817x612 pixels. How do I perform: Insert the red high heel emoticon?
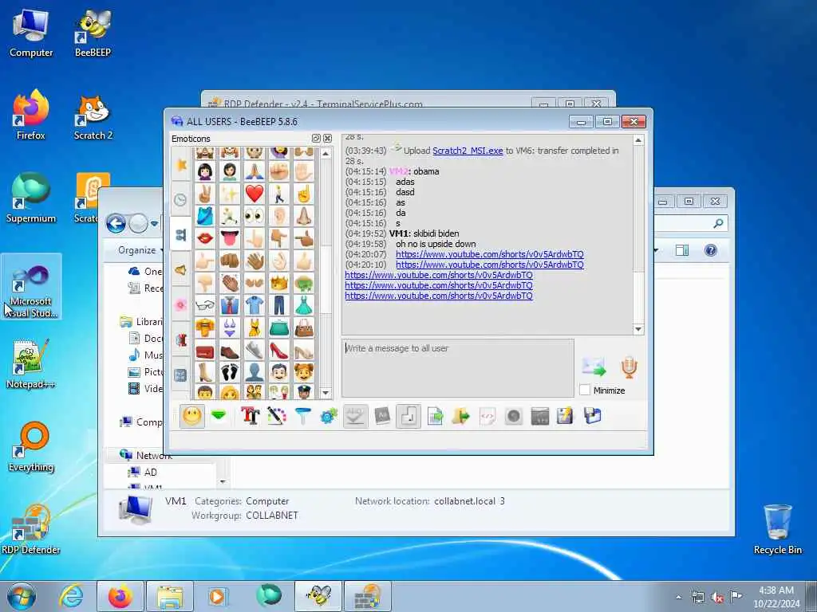tap(279, 351)
